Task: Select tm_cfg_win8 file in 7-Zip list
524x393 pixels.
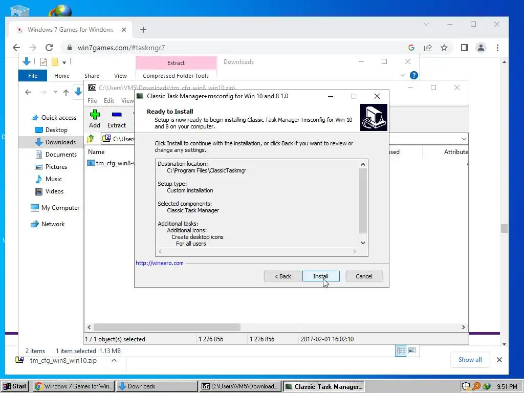Action: [112, 163]
